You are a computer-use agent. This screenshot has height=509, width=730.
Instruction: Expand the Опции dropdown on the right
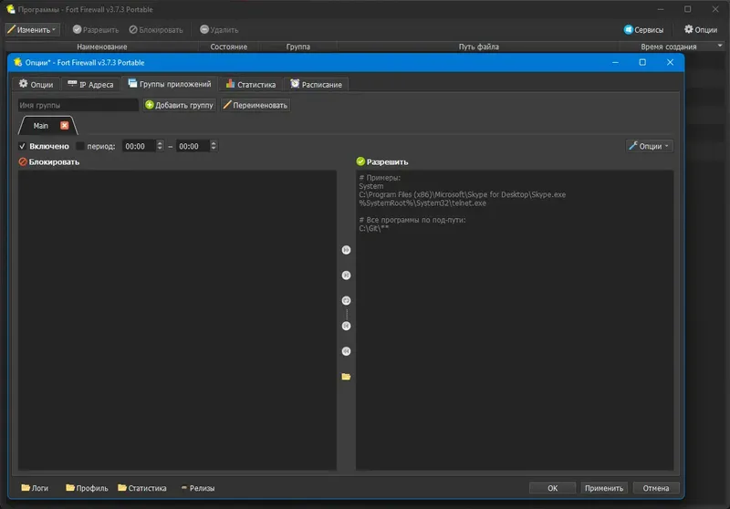[650, 146]
